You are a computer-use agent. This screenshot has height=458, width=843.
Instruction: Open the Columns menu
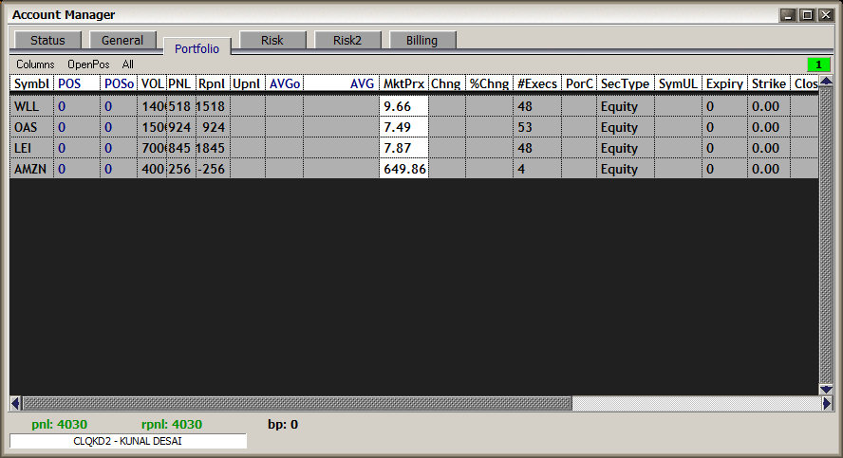point(35,64)
